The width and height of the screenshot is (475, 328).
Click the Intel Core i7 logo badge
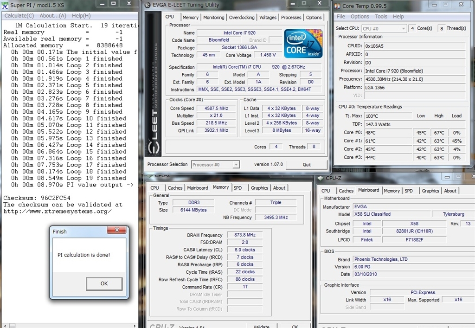tap(303, 43)
